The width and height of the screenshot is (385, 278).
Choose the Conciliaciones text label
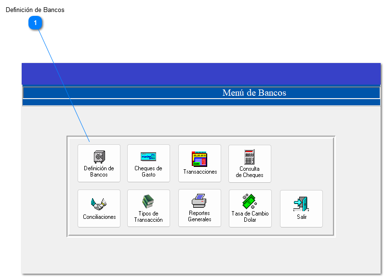click(x=99, y=217)
